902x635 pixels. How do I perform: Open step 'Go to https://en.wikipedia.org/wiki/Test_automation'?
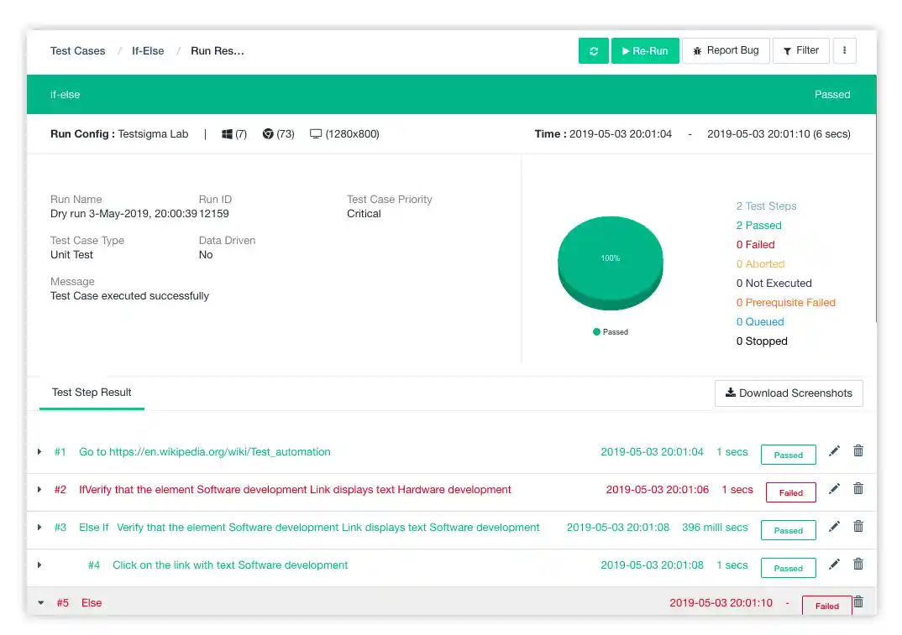click(205, 451)
